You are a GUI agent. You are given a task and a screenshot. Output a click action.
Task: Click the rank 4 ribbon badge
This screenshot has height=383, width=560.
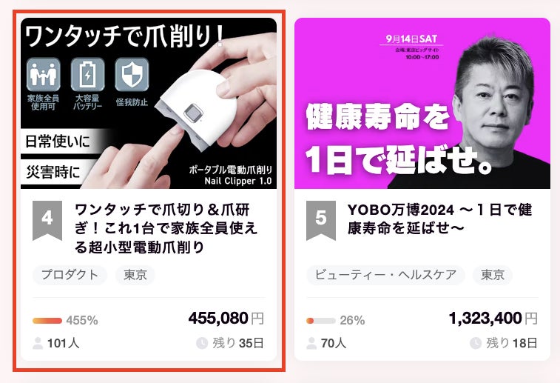pos(47,220)
